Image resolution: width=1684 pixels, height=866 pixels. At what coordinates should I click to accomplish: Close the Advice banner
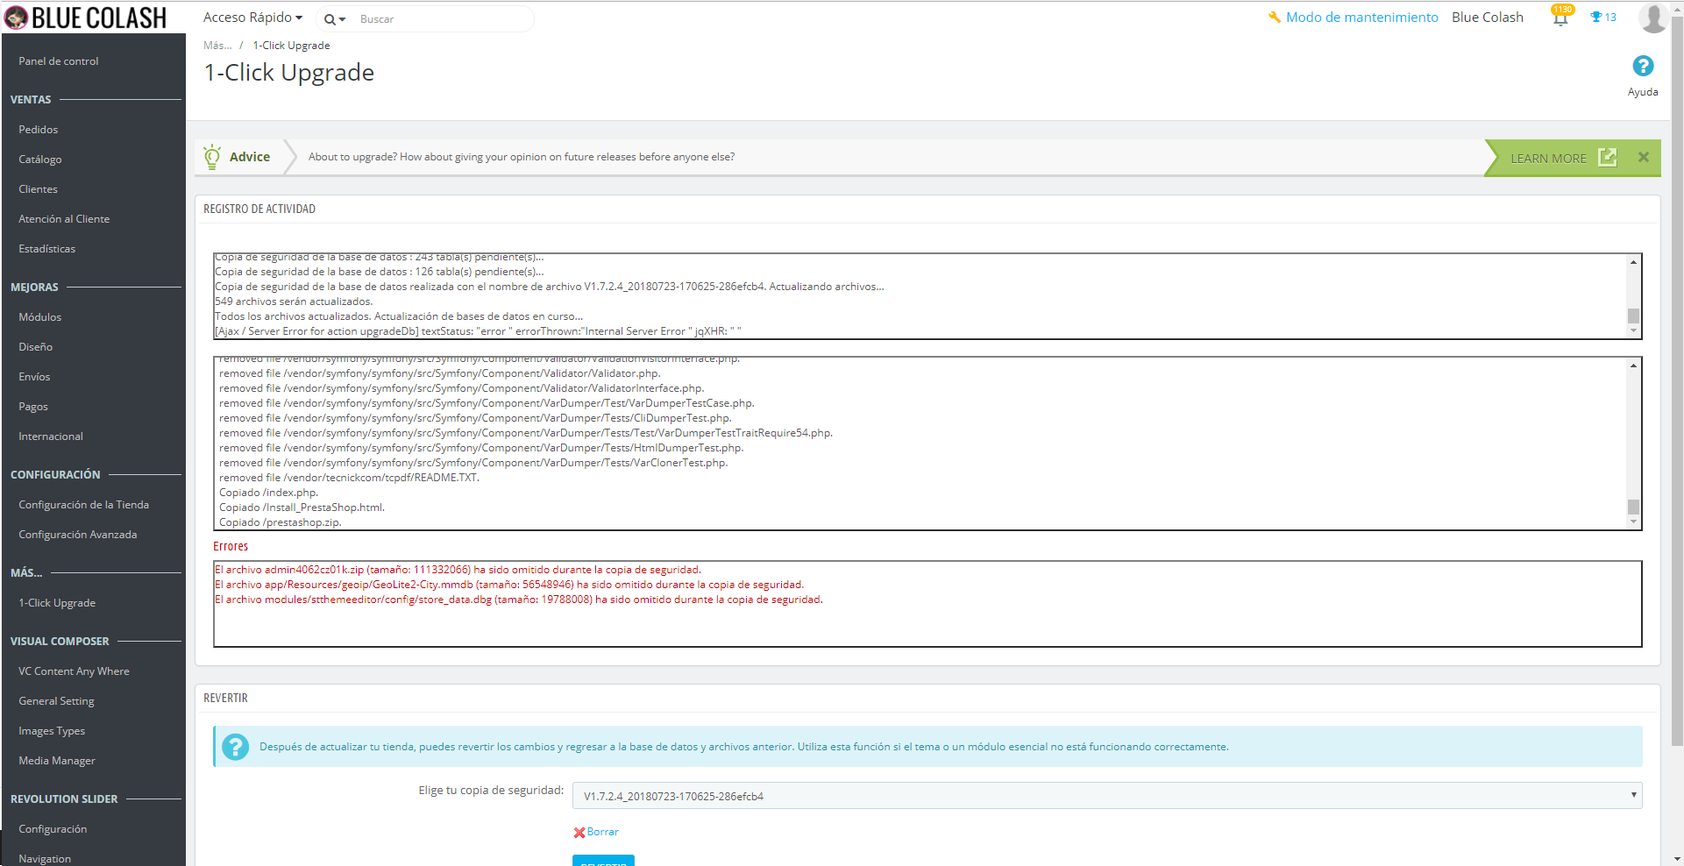1644,157
